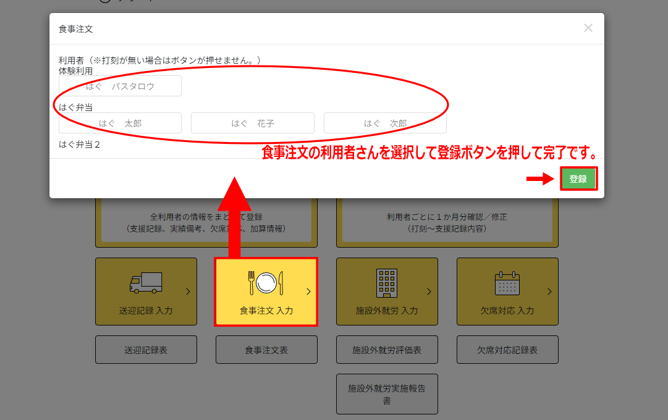Close the 食事注文 dialog with X
This screenshot has height=420, width=668.
click(x=588, y=28)
